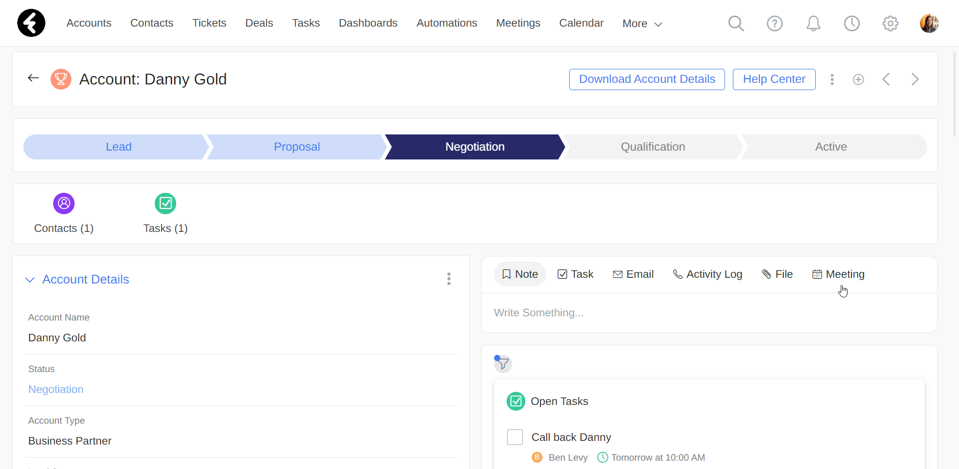Click the page vertical scrollbar
The width and height of the screenshot is (959, 469).
(955, 94)
